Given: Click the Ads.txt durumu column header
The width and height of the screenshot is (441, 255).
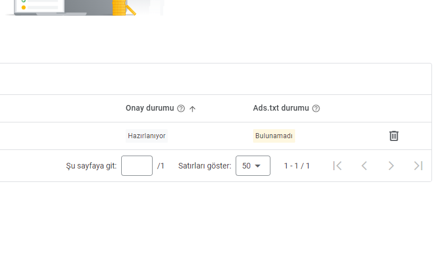Looking at the screenshot, I should click(x=281, y=108).
